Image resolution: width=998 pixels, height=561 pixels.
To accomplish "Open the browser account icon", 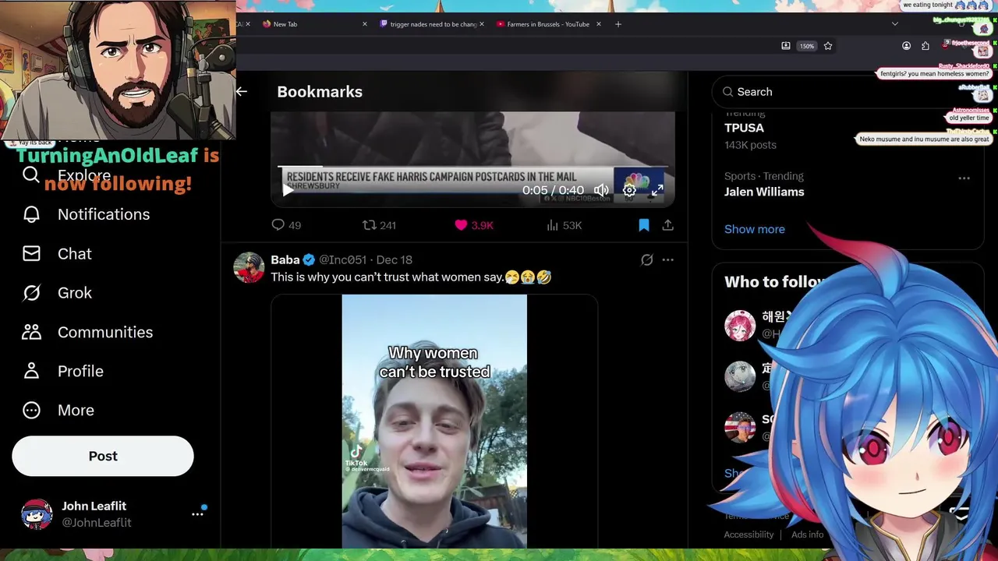I will point(906,46).
